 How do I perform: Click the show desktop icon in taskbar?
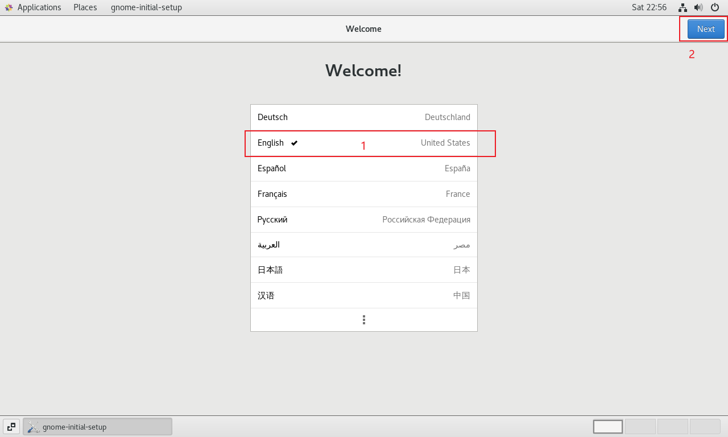pyautogui.click(x=11, y=426)
